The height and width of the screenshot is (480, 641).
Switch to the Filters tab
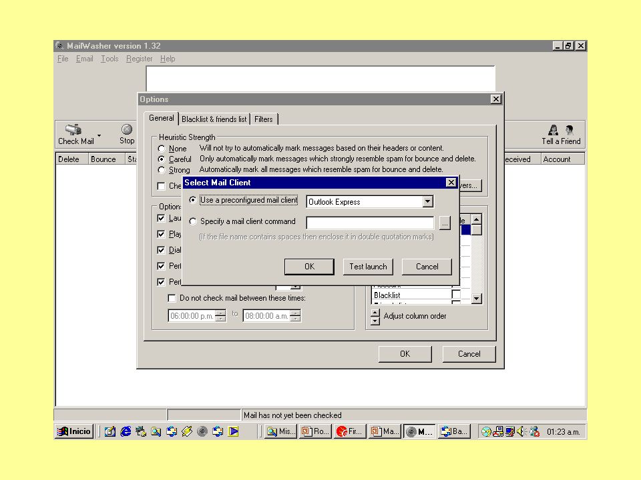coord(264,119)
